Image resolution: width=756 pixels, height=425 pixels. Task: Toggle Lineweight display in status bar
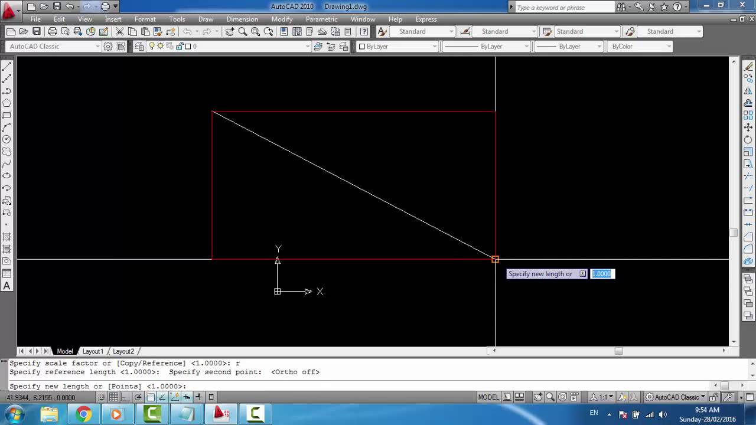click(198, 397)
